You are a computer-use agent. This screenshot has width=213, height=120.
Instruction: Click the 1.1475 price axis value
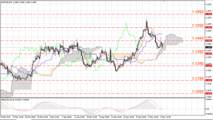pos(209,37)
